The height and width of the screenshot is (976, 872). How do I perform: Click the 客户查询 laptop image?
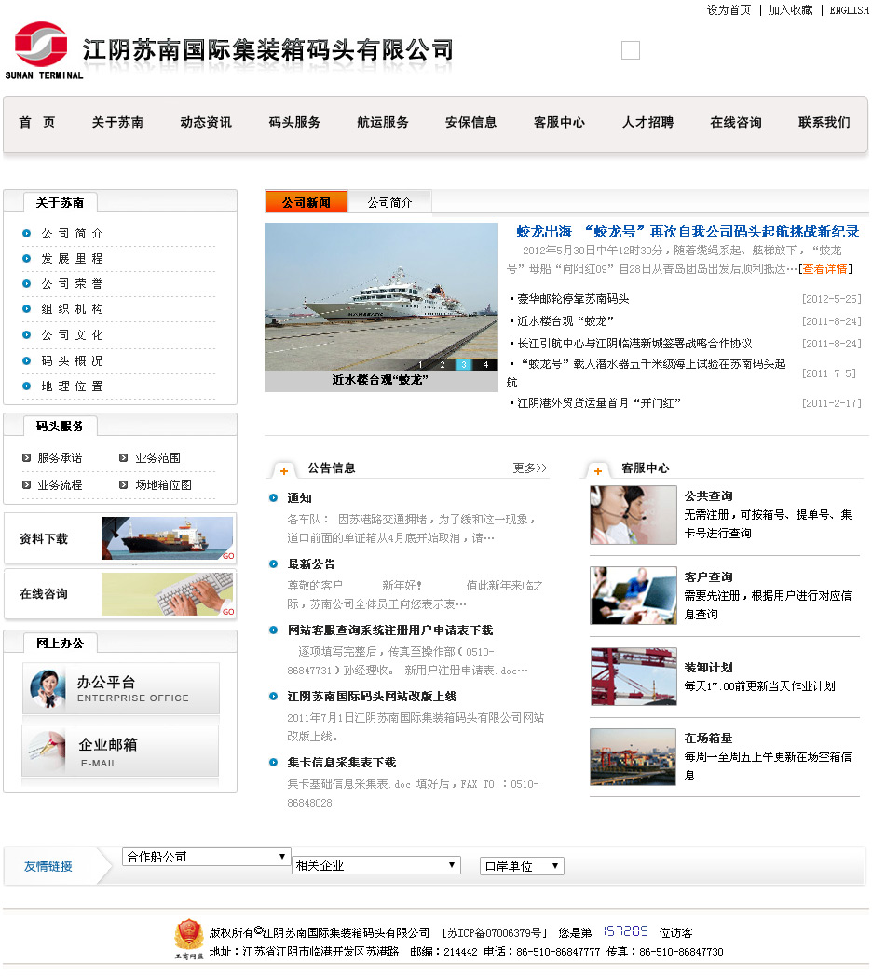633,596
